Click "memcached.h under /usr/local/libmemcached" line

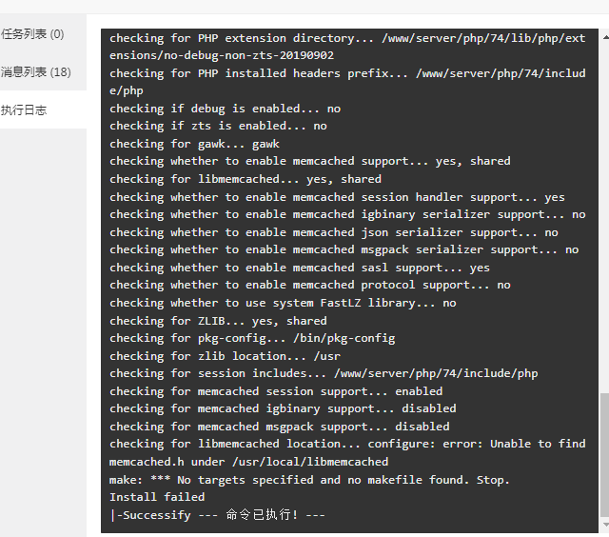pyautogui.click(x=248, y=462)
